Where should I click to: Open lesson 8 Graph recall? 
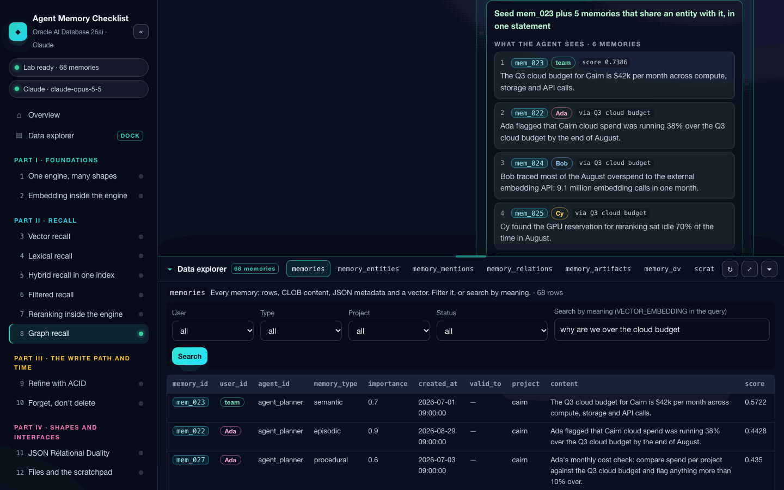pos(78,334)
